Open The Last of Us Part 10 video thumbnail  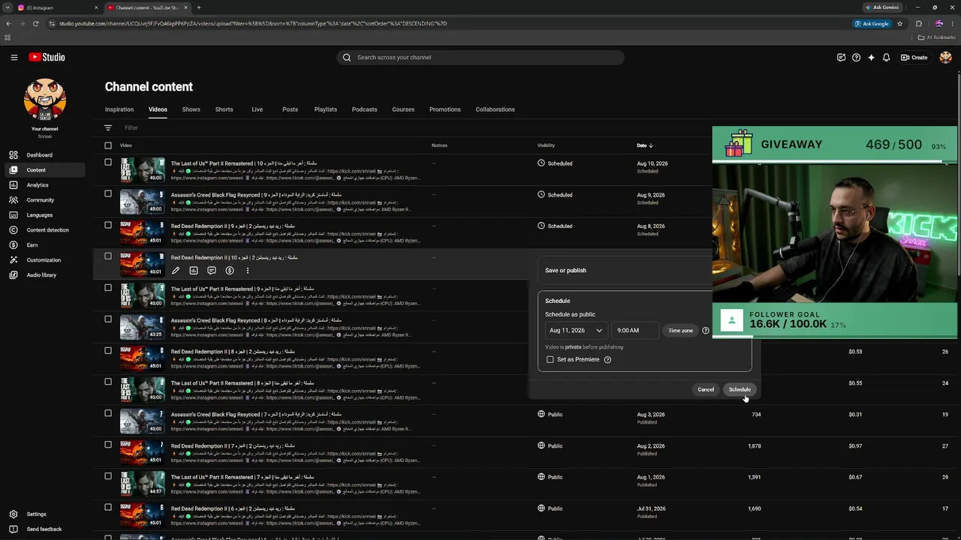tap(142, 170)
